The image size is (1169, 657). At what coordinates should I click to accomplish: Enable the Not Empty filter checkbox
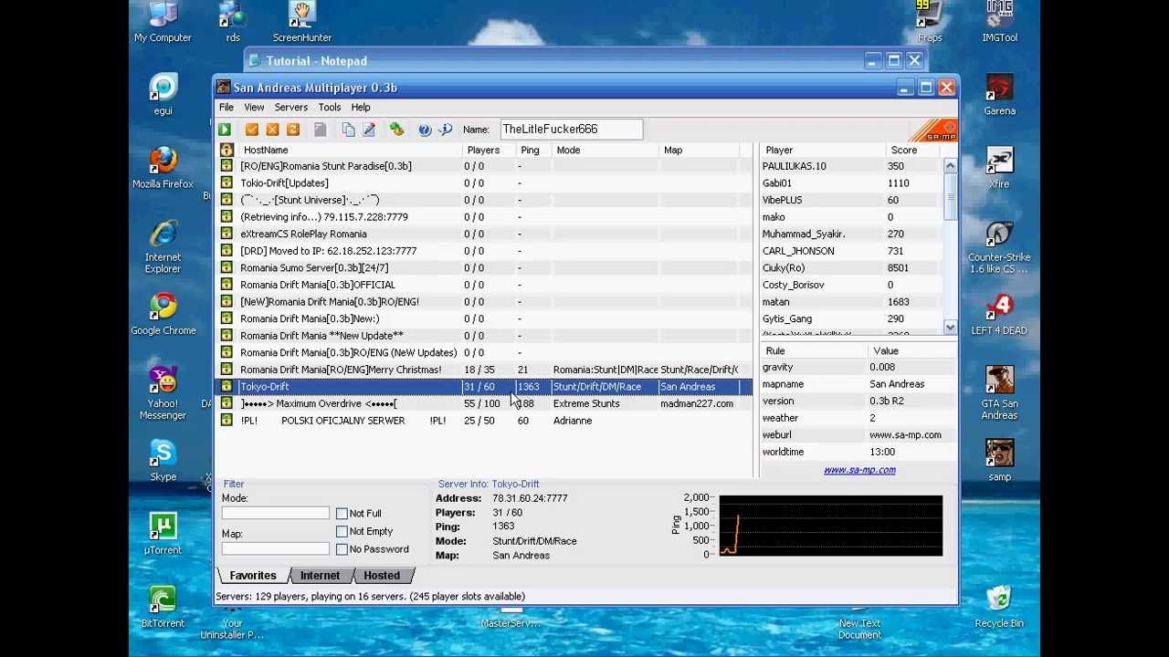(x=342, y=531)
